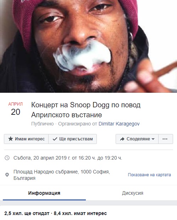177x220 pixels.
Task: Click Показване на картата link
Action: (149, 175)
